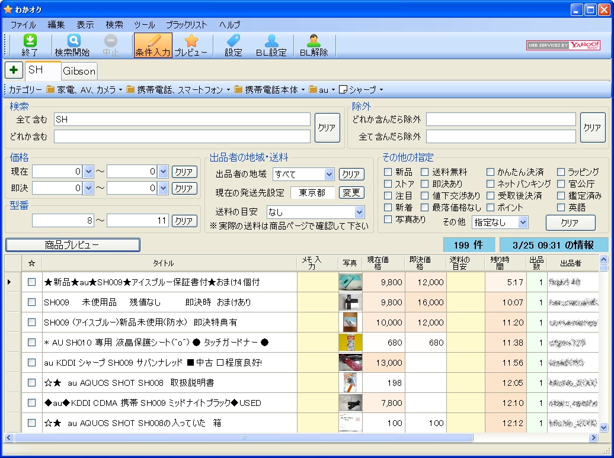Click the 変更 button next to 東京都

tap(353, 192)
